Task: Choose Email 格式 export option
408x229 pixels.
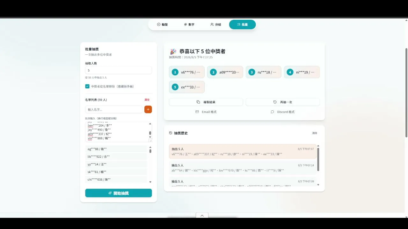Action: point(206,112)
